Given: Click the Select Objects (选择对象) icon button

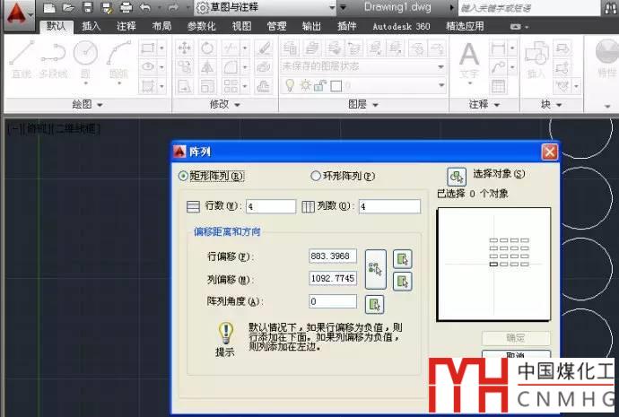Looking at the screenshot, I should pyautogui.click(x=456, y=176).
